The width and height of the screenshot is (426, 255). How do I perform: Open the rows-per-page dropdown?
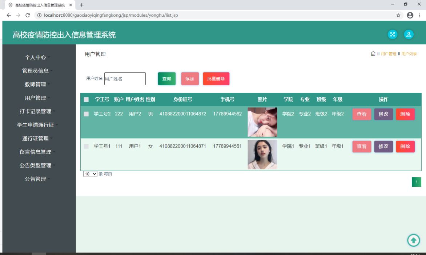[x=90, y=174]
